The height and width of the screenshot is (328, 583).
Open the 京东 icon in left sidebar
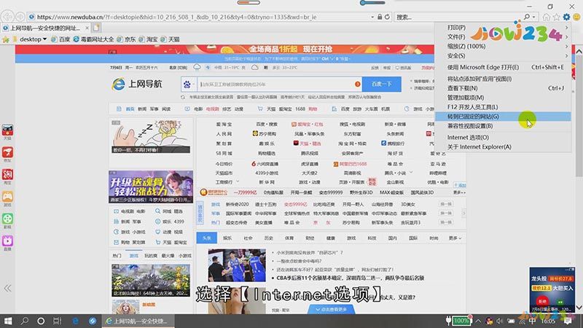pyautogui.click(x=7, y=152)
